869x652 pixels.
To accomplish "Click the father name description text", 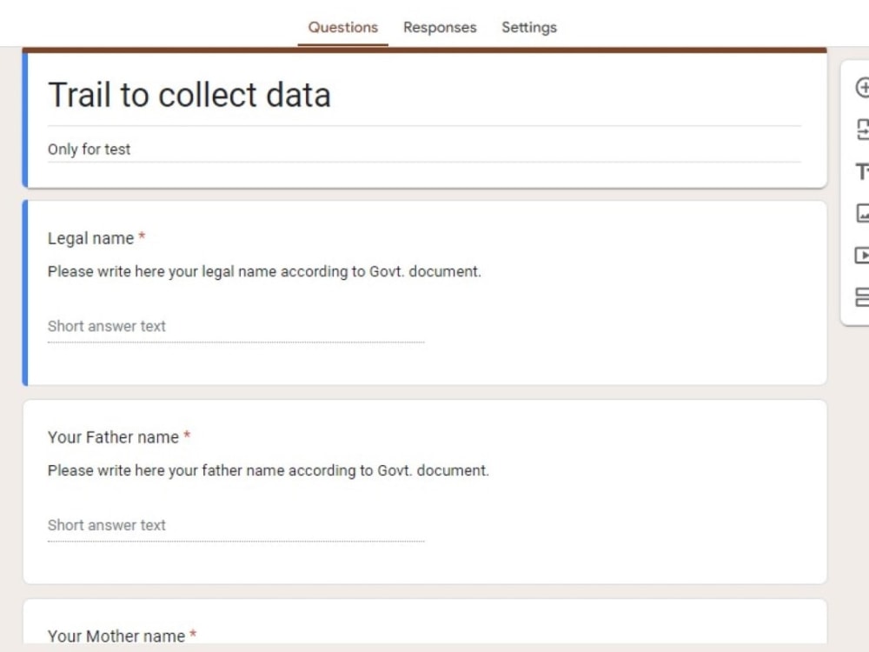I will click(x=269, y=470).
